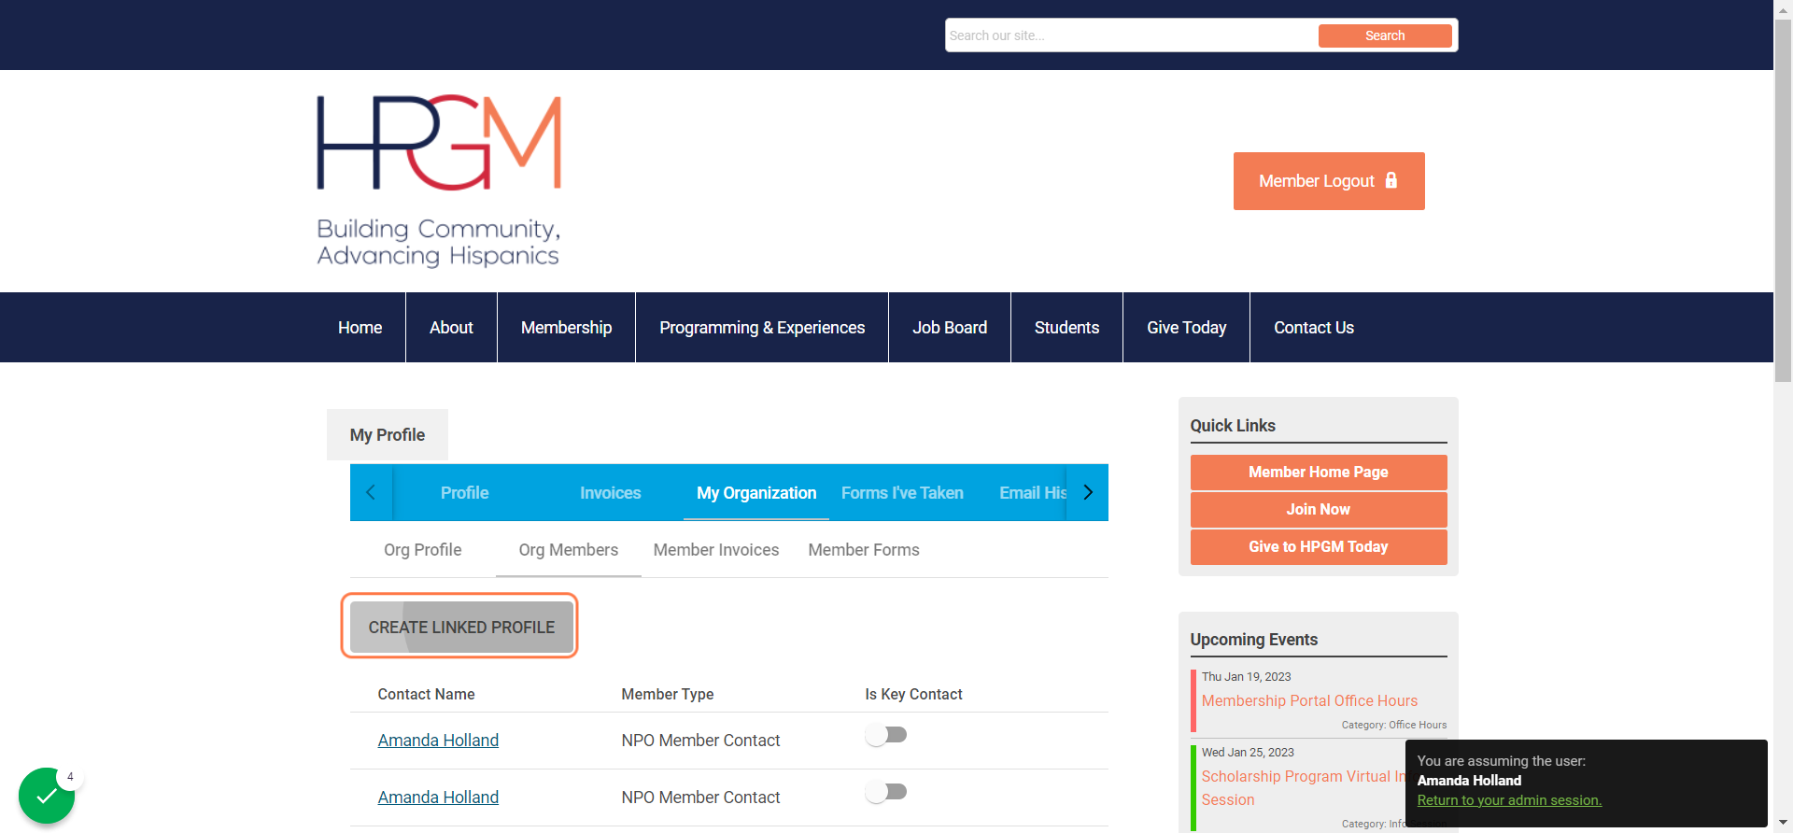Open the Contact Us menu item
Image resolution: width=1793 pixels, height=833 pixels.
pyautogui.click(x=1314, y=328)
